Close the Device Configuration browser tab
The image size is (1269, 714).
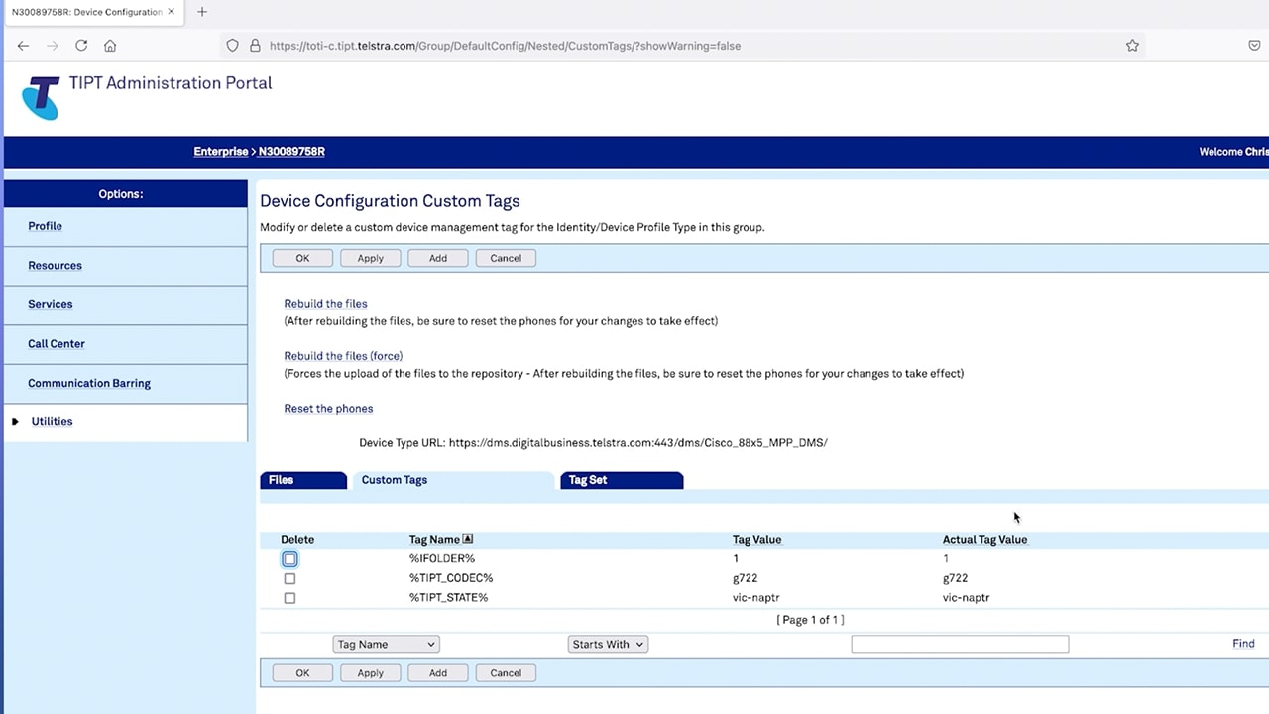click(171, 12)
